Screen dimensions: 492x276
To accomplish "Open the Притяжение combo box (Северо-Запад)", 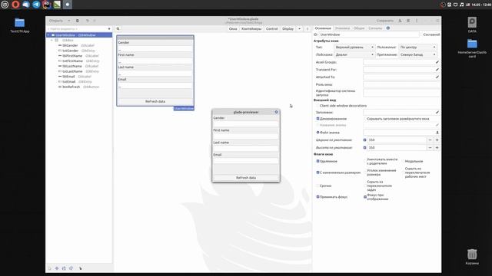I will click(417, 54).
